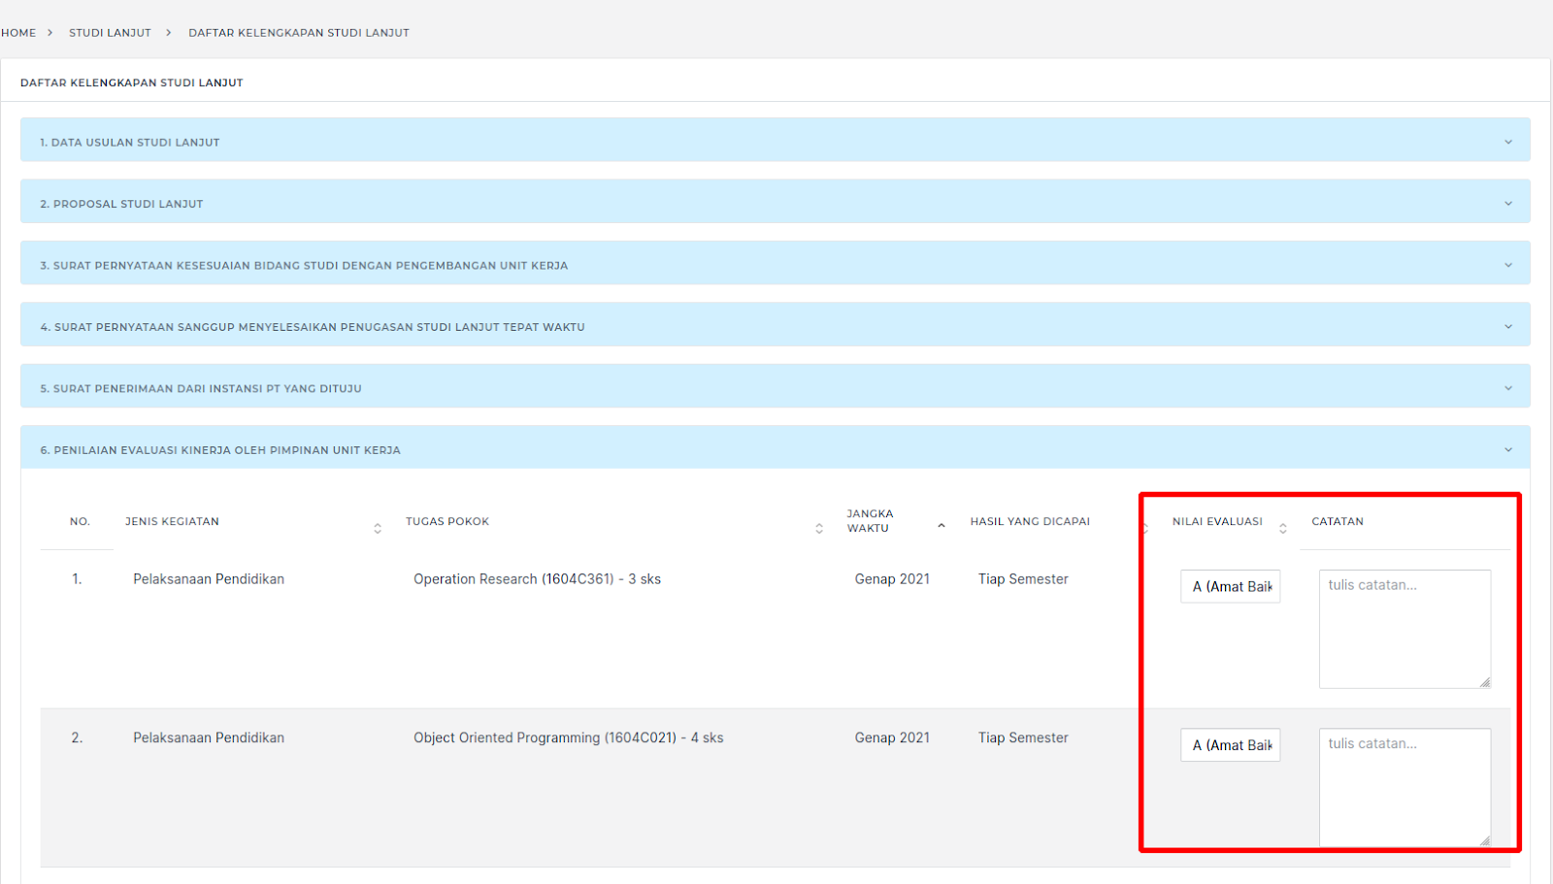Click breadcrumb arrow after HOME
This screenshot has height=884, width=1553.
coord(50,33)
